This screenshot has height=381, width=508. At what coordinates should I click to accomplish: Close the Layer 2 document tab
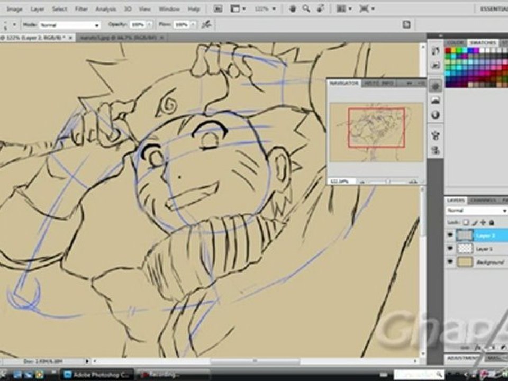(x=70, y=38)
